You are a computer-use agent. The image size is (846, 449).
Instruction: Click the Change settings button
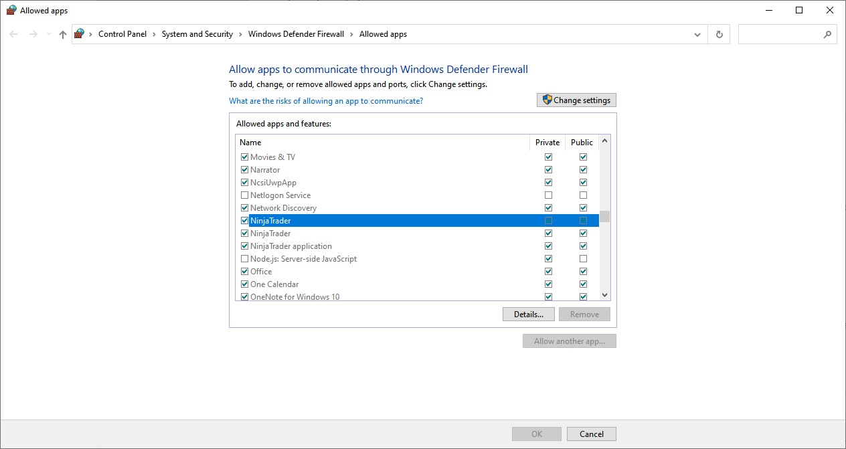576,100
